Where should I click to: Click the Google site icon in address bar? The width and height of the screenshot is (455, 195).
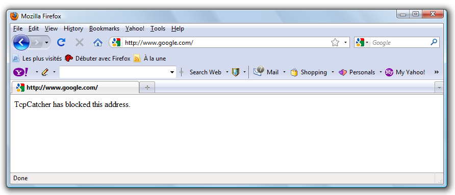(116, 43)
